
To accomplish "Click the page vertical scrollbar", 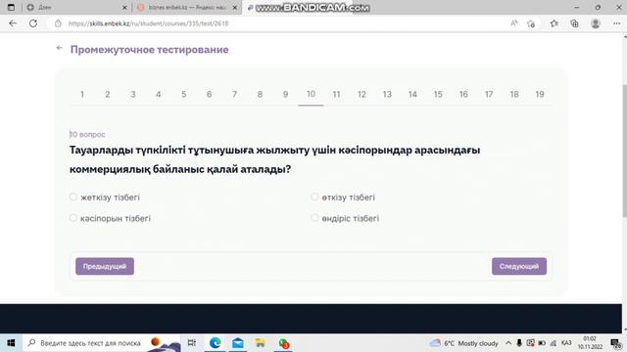I will point(624,151).
